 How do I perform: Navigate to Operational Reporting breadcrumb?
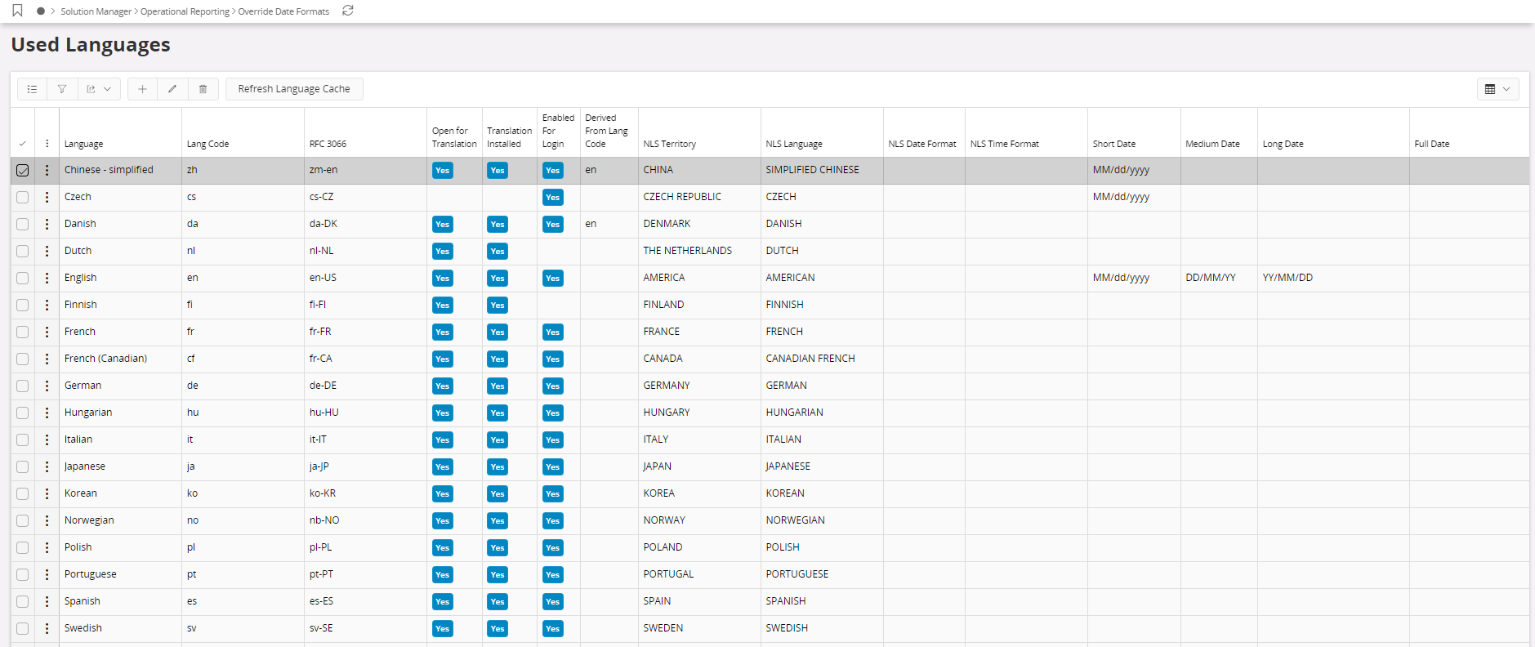tap(185, 11)
